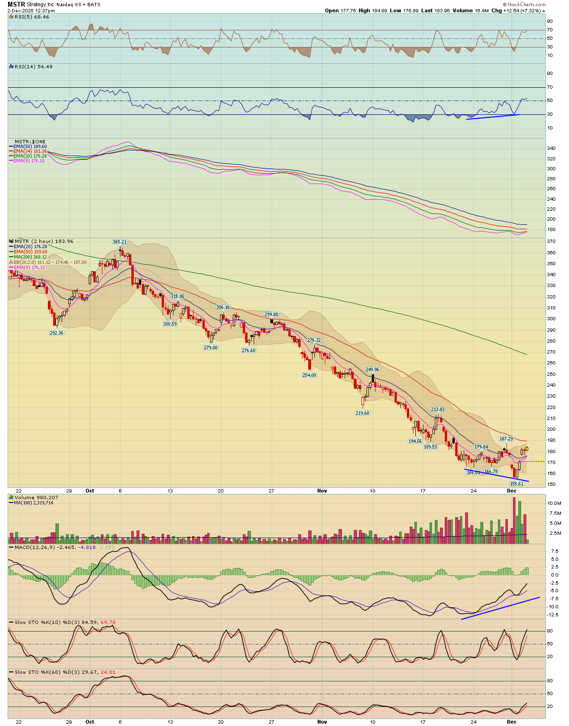This screenshot has width=569, height=726.
Task: Click the 187.29 price label
Action: [506, 439]
